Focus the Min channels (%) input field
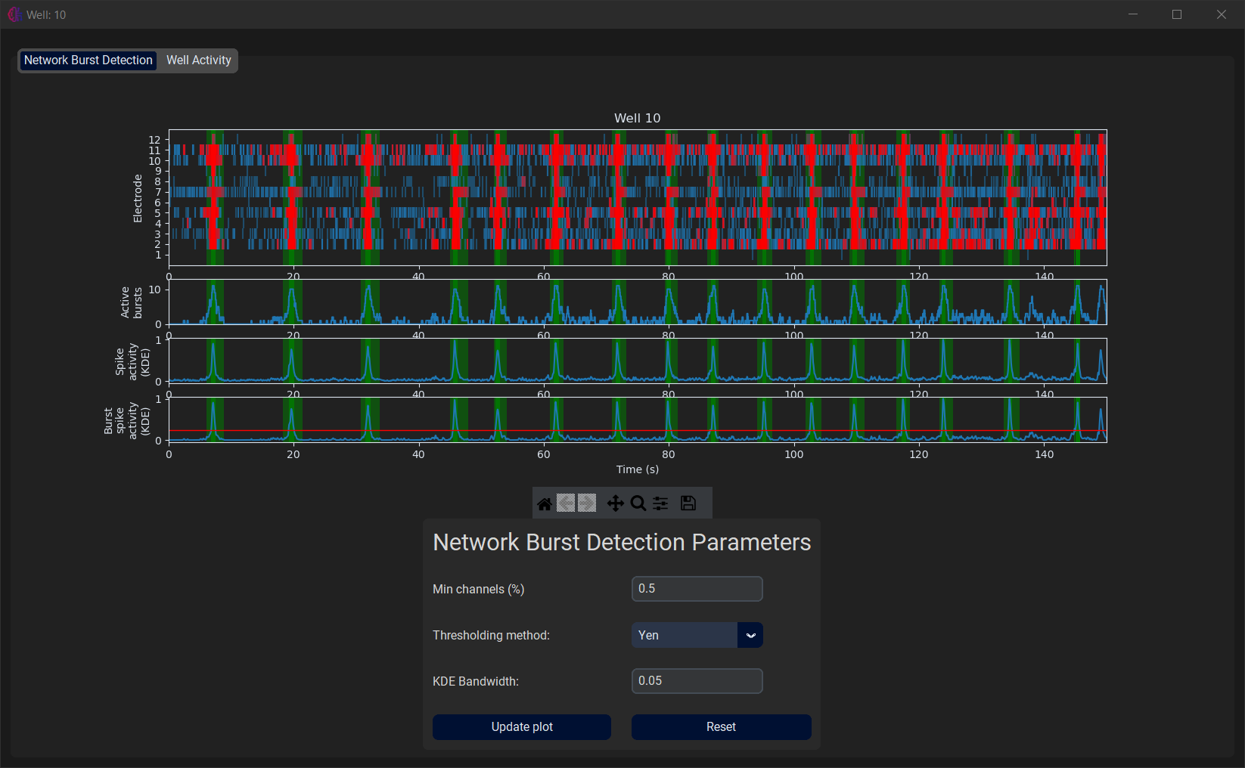 [x=697, y=589]
